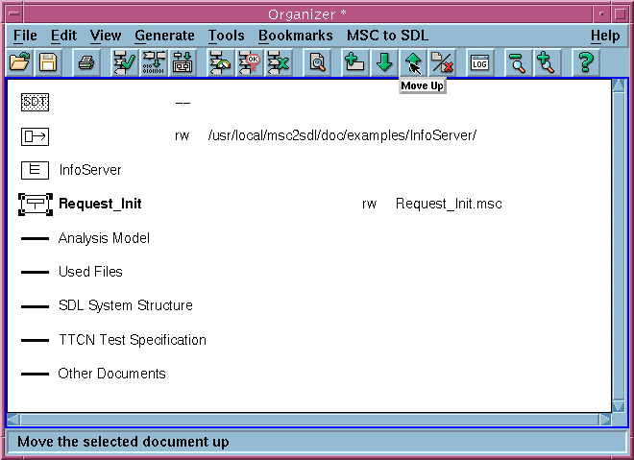Click the Make icon with binary digits
The image size is (634, 460).
(154, 62)
